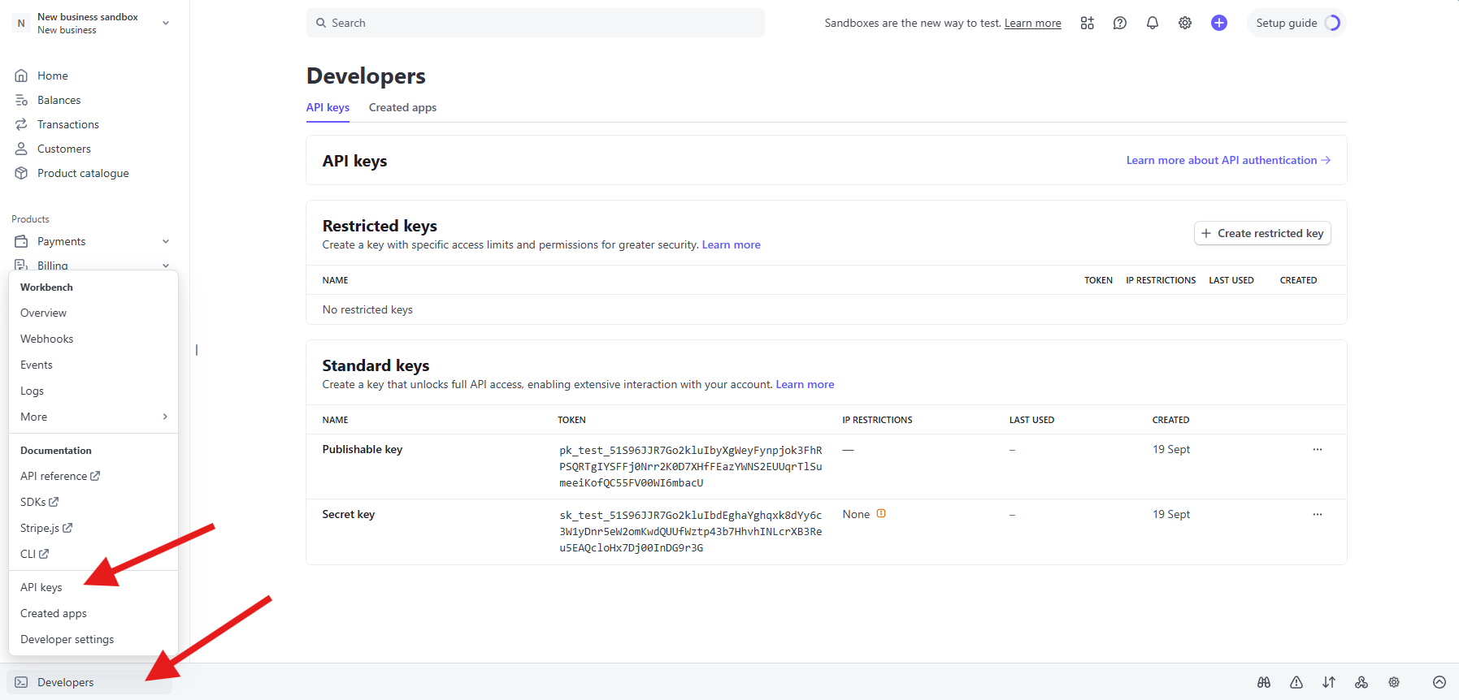
Task: Click Learn more under Standard keys
Action: click(805, 384)
